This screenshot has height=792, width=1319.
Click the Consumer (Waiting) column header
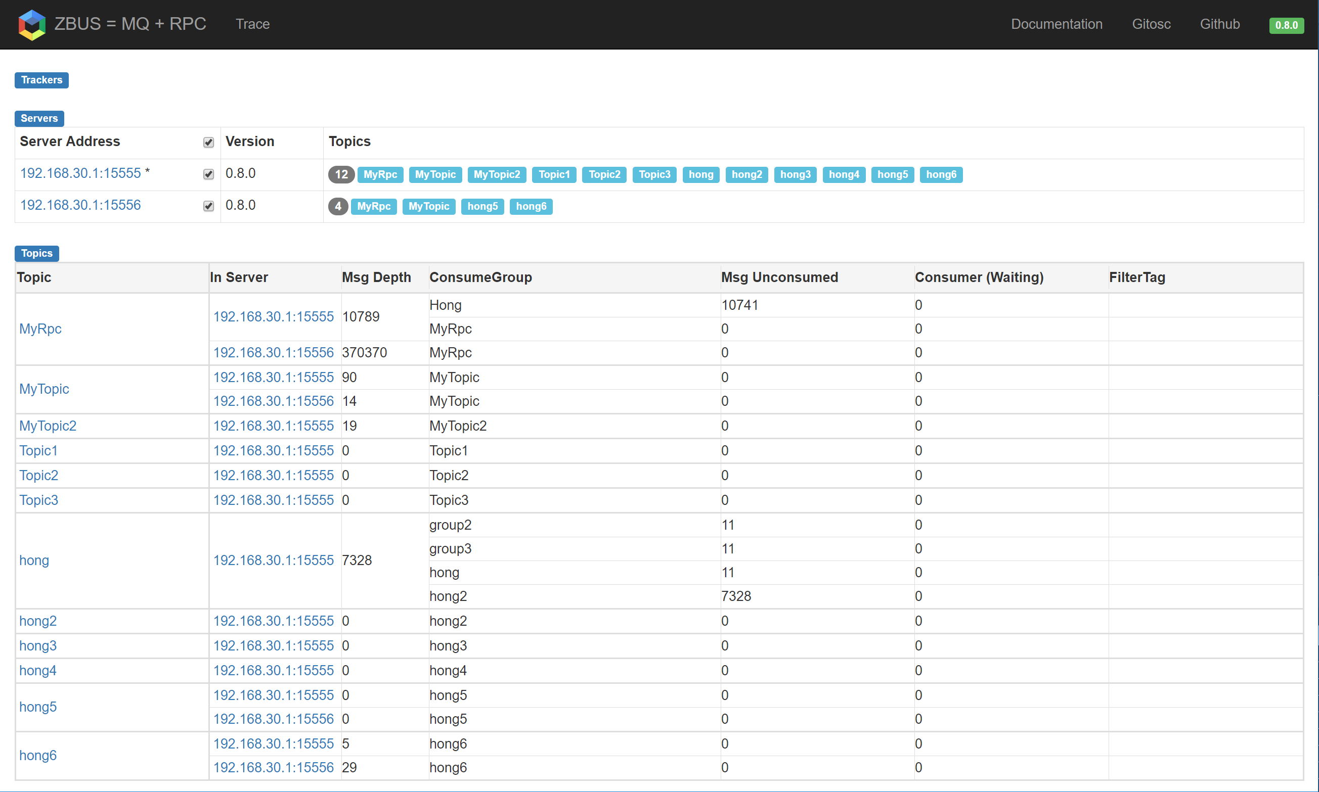979,277
